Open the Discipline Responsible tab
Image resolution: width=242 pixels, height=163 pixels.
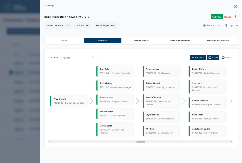point(218,41)
